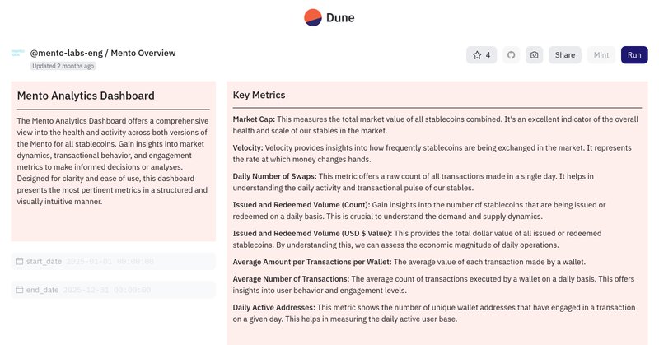Screen dimensions: 659x345
Task: Click the 'Updated 2 months ago' label
Action: click(63, 66)
